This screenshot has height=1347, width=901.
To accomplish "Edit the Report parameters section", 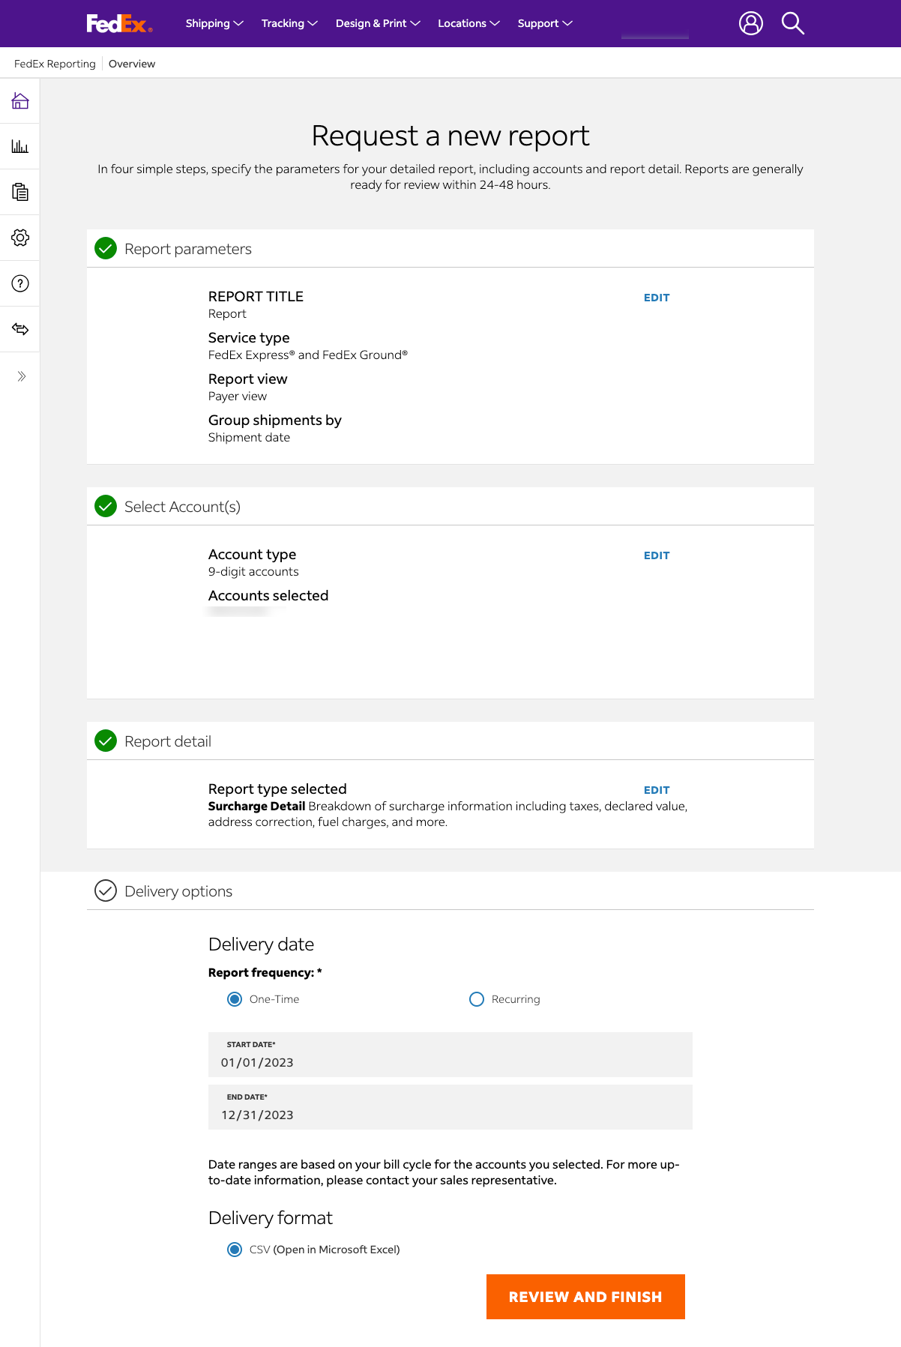I will pos(657,298).
